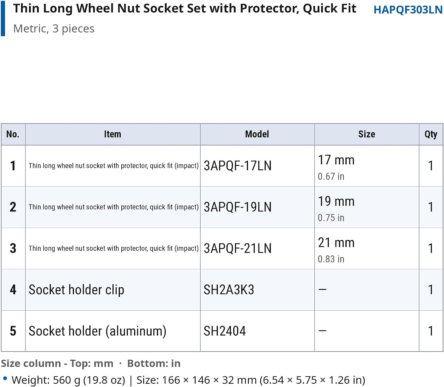This screenshot has width=444, height=387.
Task: Select model 3APQF-17LN cell
Action: [257, 166]
